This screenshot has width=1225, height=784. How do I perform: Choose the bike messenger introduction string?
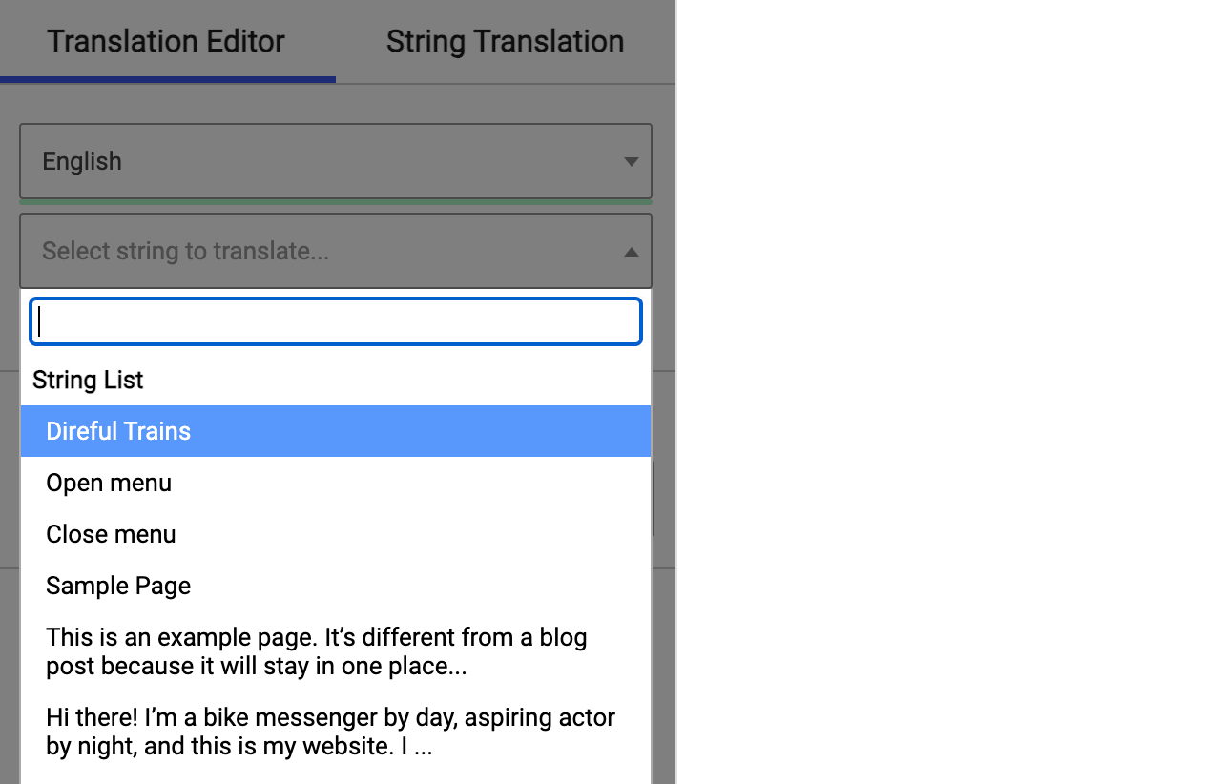pos(330,732)
